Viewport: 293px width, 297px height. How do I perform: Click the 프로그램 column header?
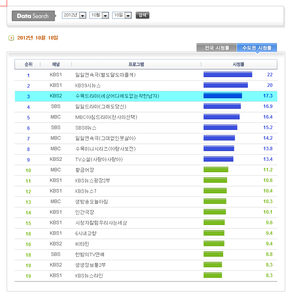[x=136, y=65]
